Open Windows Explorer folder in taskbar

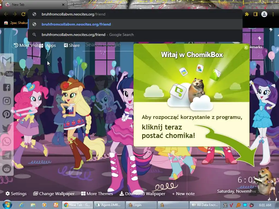click(x=33, y=205)
